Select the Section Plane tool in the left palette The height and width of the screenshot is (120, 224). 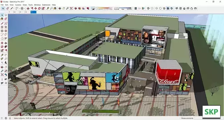6,83
